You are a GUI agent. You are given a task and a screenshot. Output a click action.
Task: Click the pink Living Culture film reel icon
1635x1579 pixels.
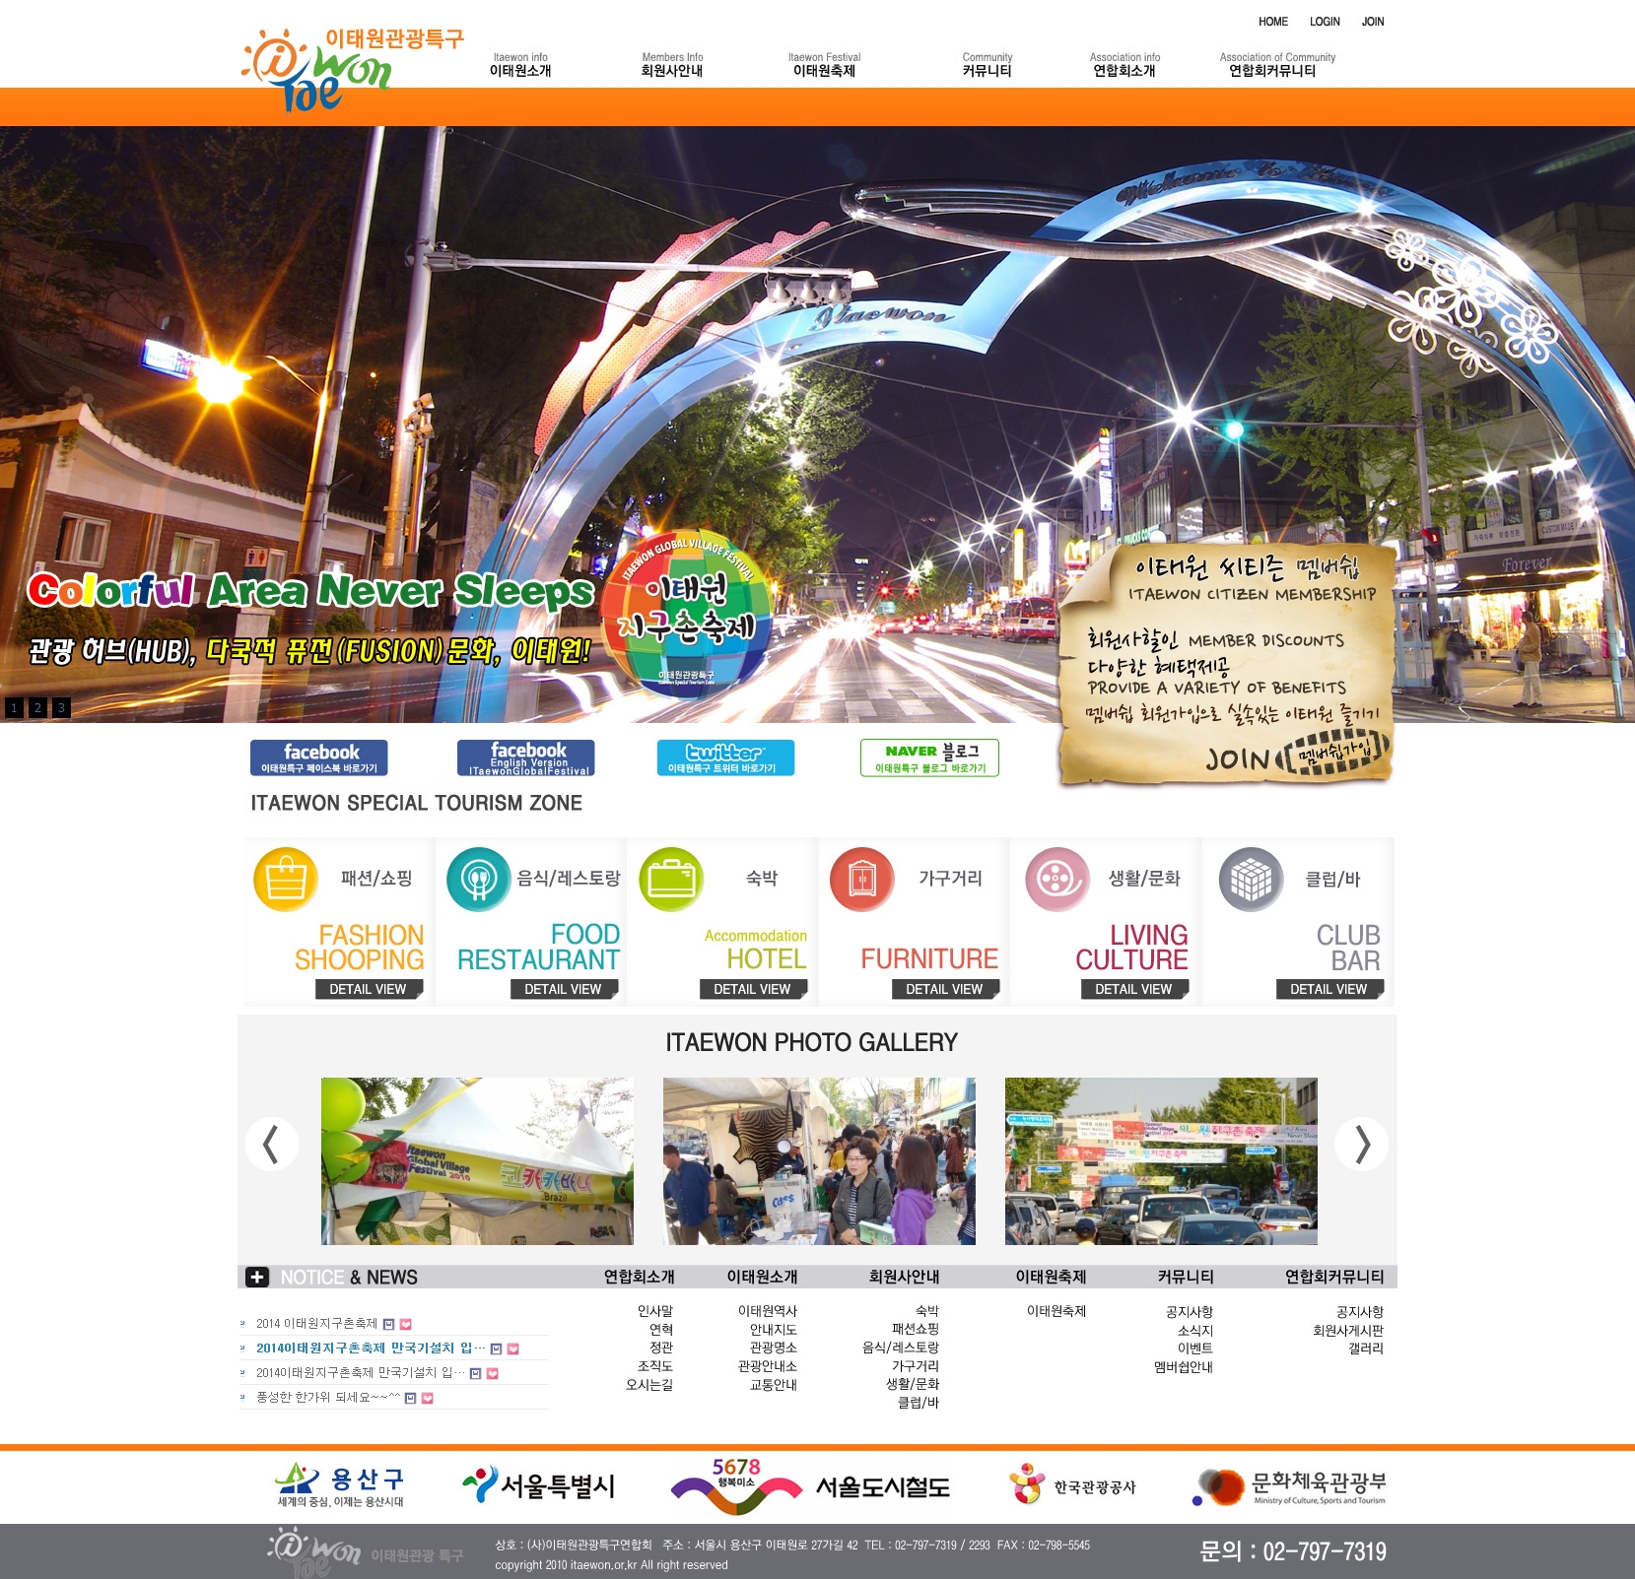1056,879
